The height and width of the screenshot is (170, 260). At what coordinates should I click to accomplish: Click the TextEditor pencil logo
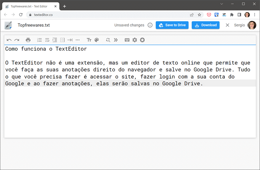tap(8, 25)
